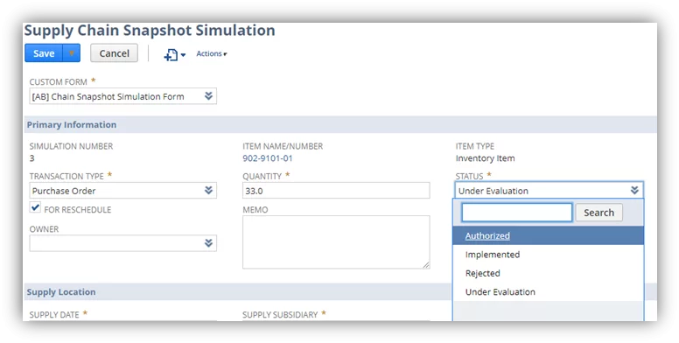Collapse the Status dropdown showing Under Evaluation
The width and height of the screenshot is (679, 343).
pyautogui.click(x=634, y=191)
